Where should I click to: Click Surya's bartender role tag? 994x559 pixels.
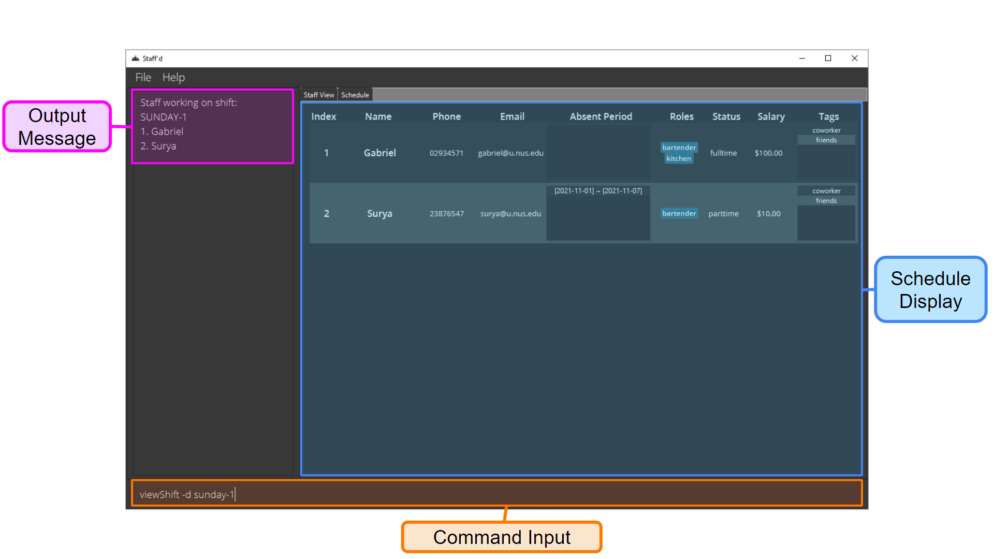679,213
